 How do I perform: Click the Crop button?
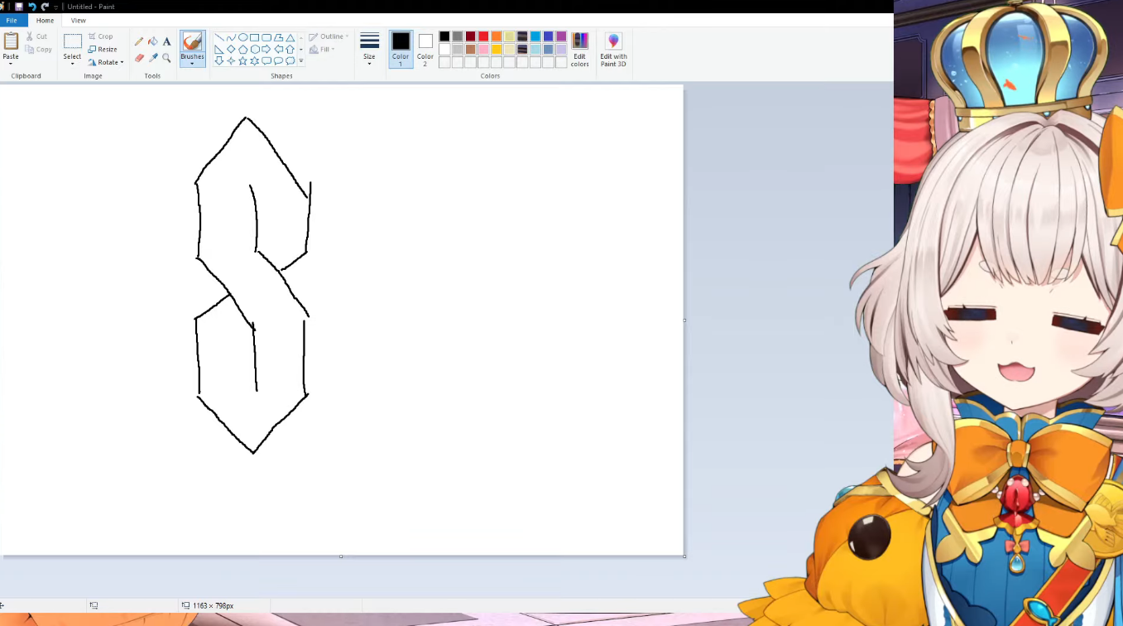(101, 36)
